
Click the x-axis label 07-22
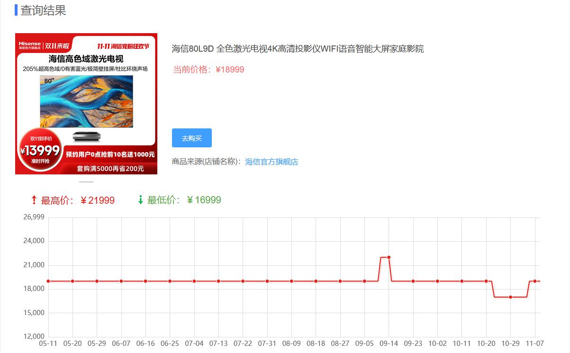(243, 344)
